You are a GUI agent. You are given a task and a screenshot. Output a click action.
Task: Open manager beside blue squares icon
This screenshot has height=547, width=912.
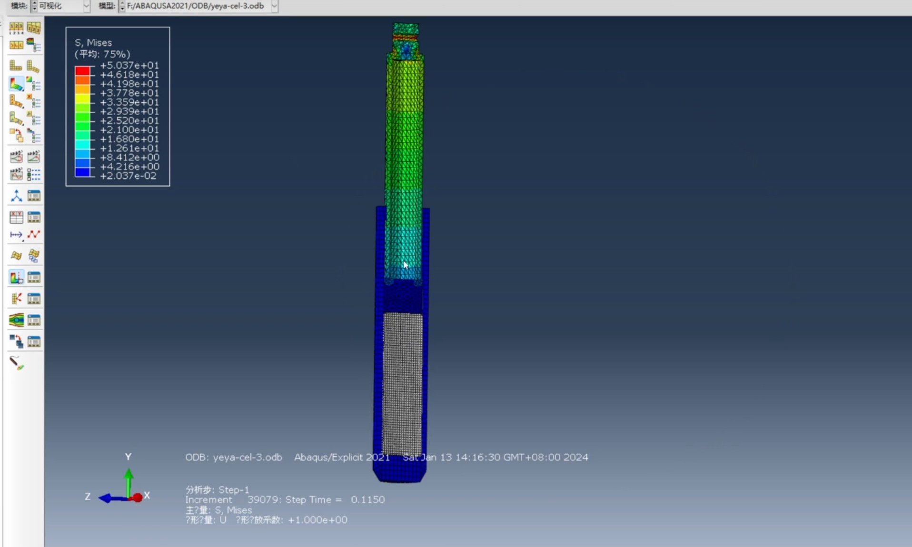pos(34,342)
